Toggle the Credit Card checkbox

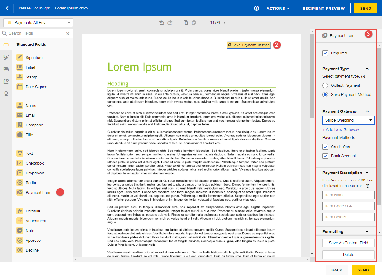(325, 147)
